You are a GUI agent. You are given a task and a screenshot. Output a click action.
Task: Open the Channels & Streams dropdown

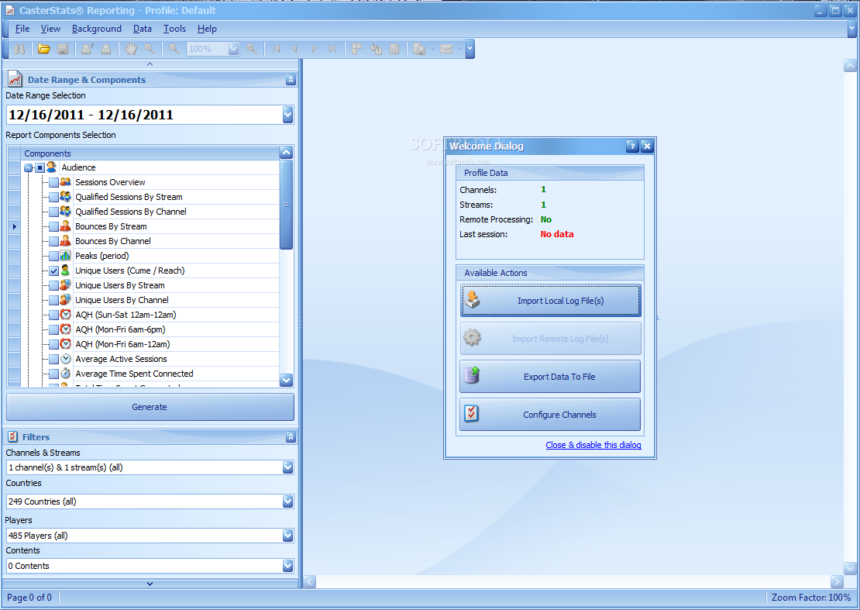pos(288,467)
